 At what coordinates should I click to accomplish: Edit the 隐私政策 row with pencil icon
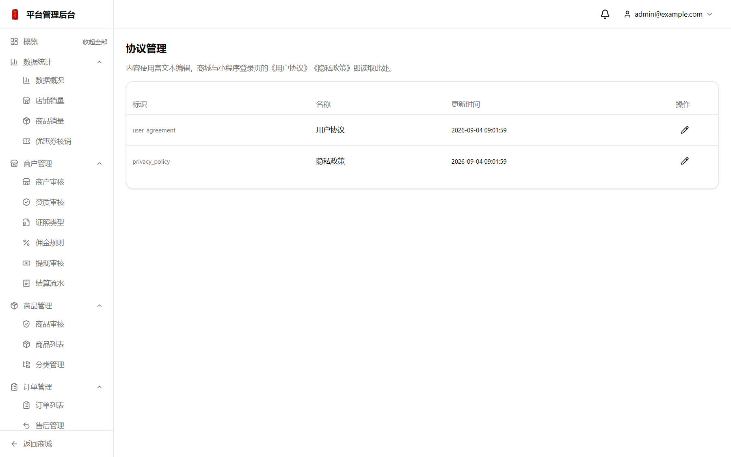click(x=685, y=161)
